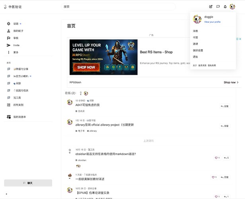Like the obsidian markdown topic

pyautogui.click(x=217, y=158)
